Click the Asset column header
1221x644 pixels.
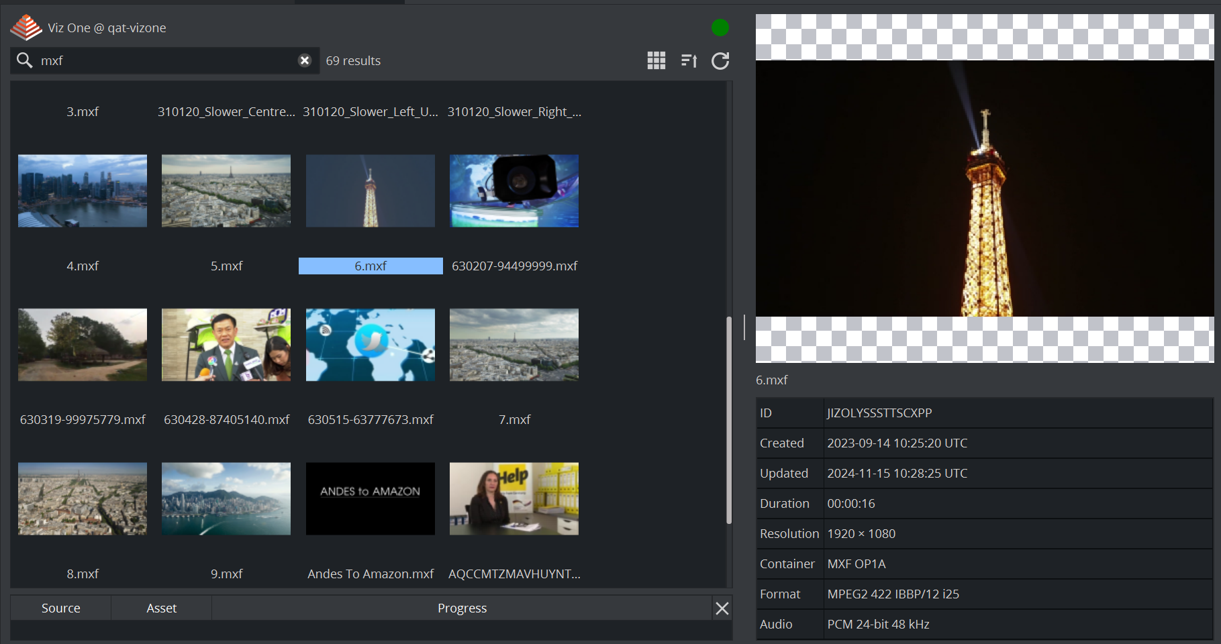pyautogui.click(x=161, y=608)
